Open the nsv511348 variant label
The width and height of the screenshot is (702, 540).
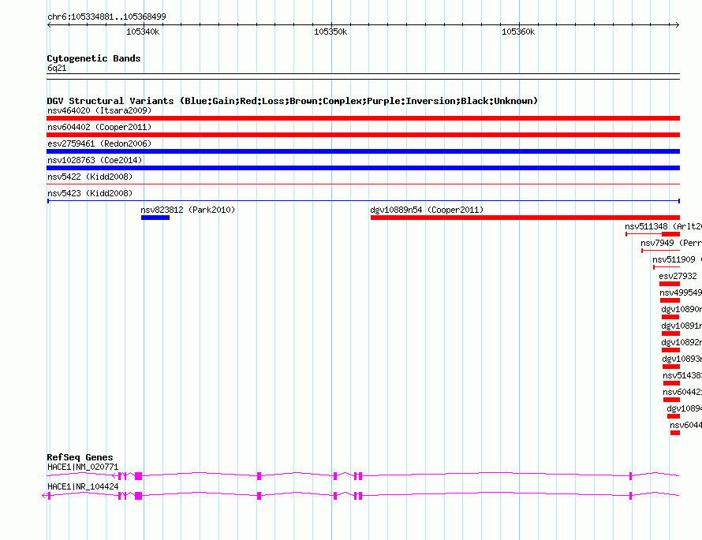point(663,226)
